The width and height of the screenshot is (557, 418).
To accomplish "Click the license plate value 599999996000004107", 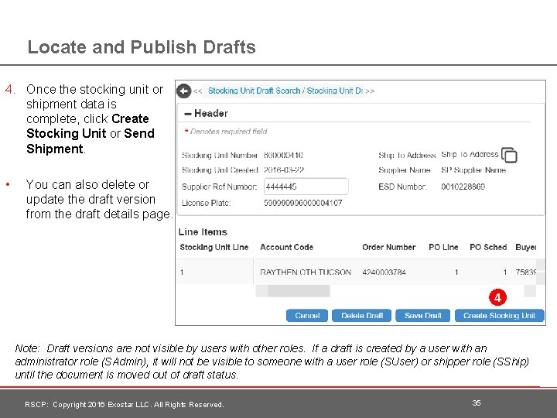I will coord(302,203).
